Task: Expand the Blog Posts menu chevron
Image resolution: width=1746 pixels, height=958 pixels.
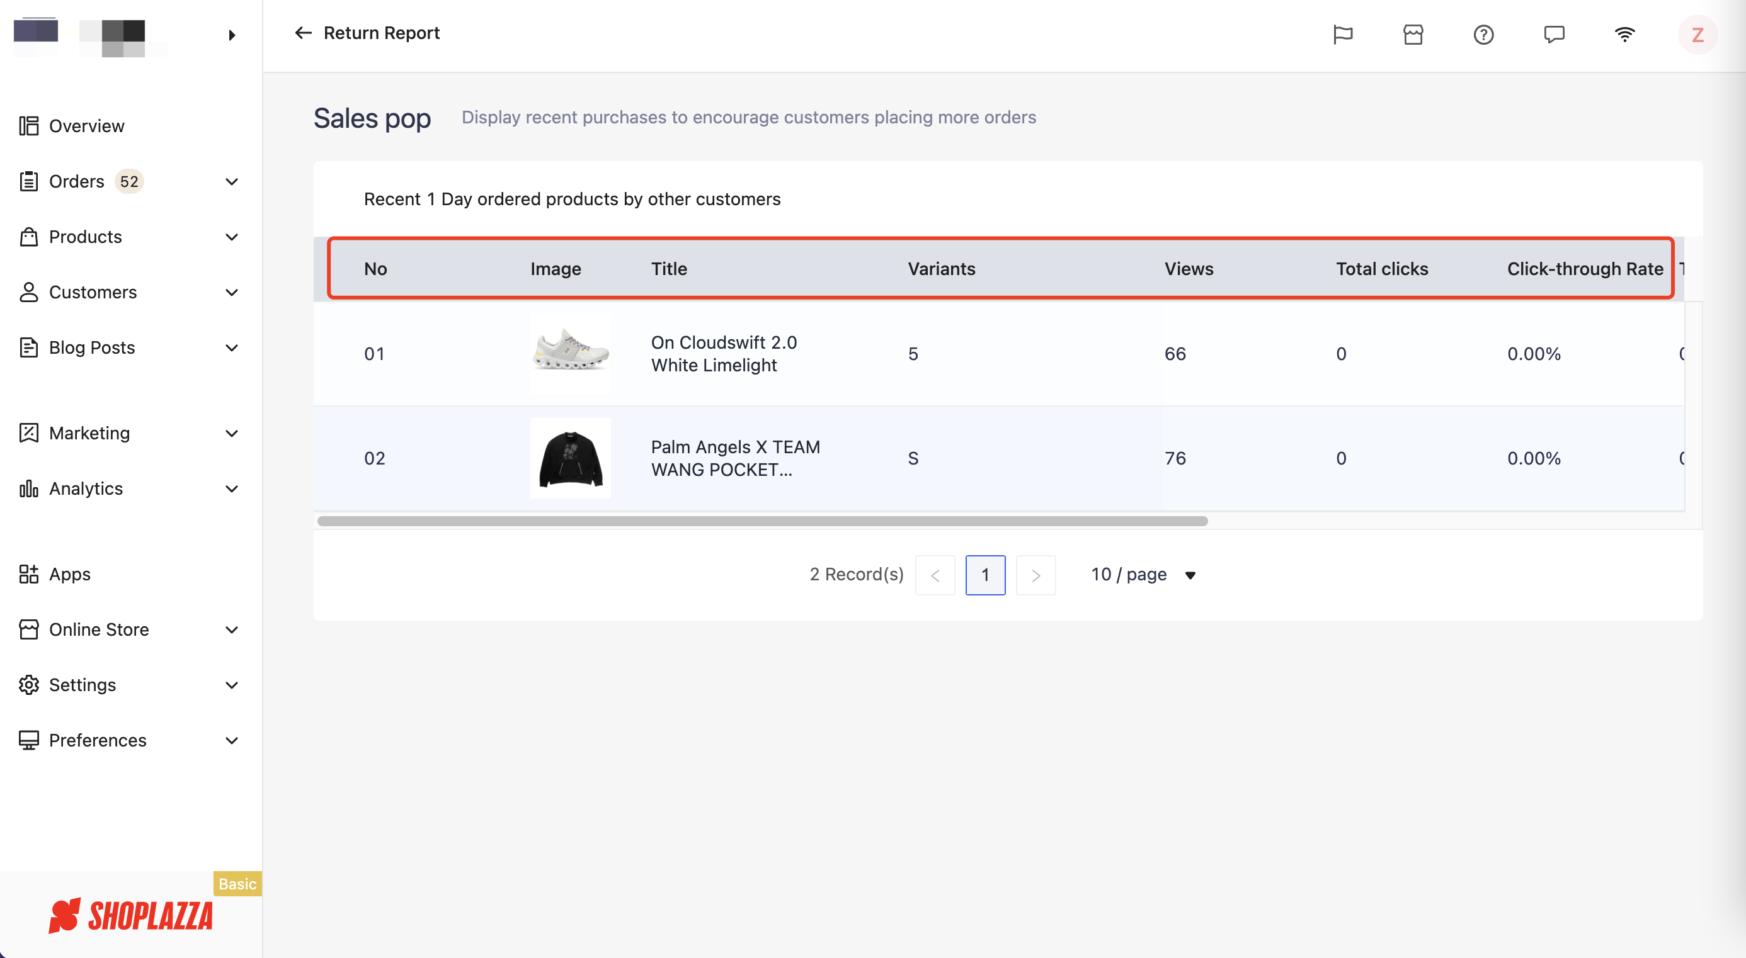Action: (232, 347)
